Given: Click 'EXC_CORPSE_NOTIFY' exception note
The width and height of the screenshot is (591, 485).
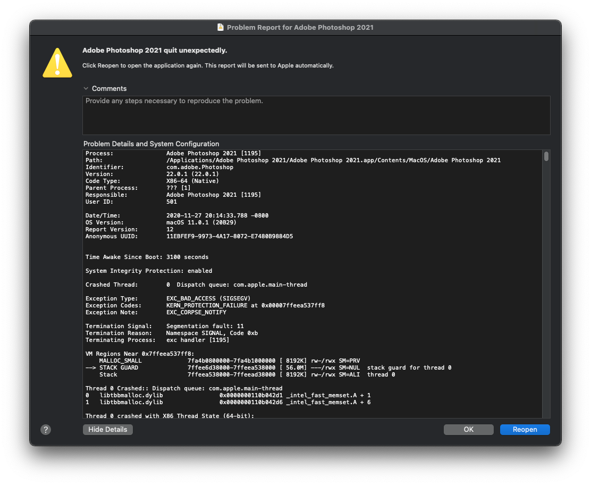Looking at the screenshot, I should (x=196, y=312).
